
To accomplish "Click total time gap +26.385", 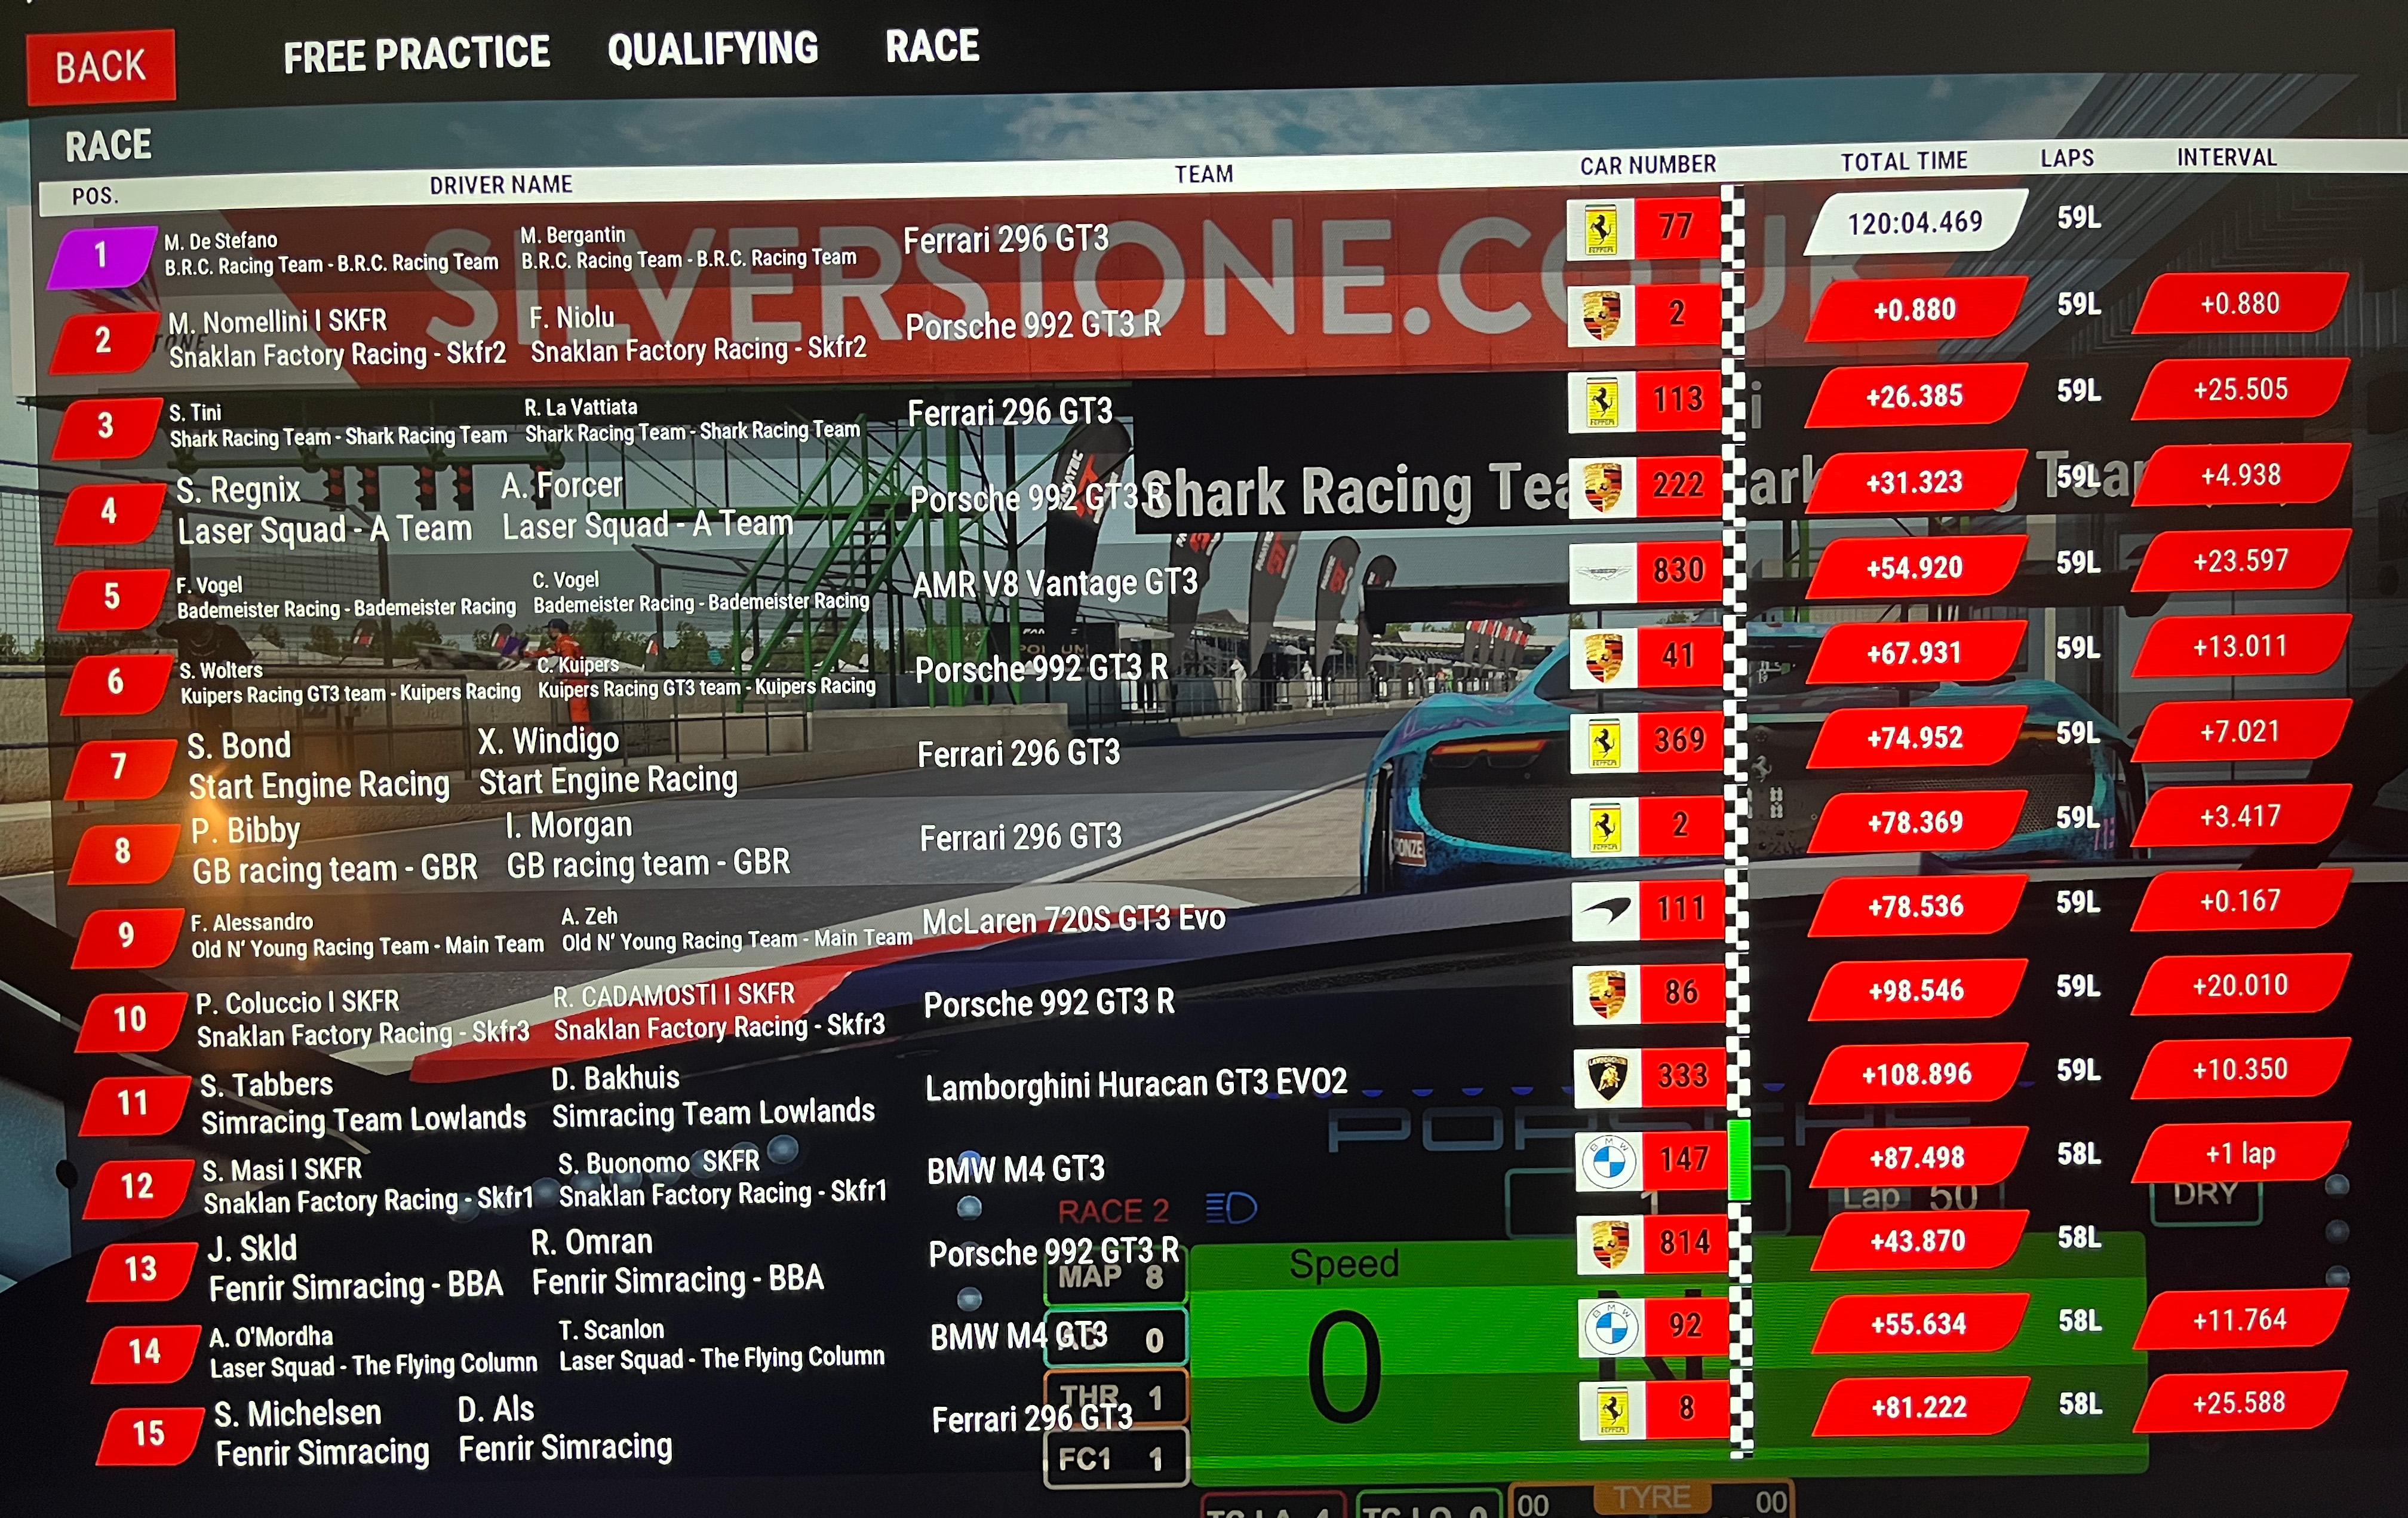I will (x=1915, y=396).
